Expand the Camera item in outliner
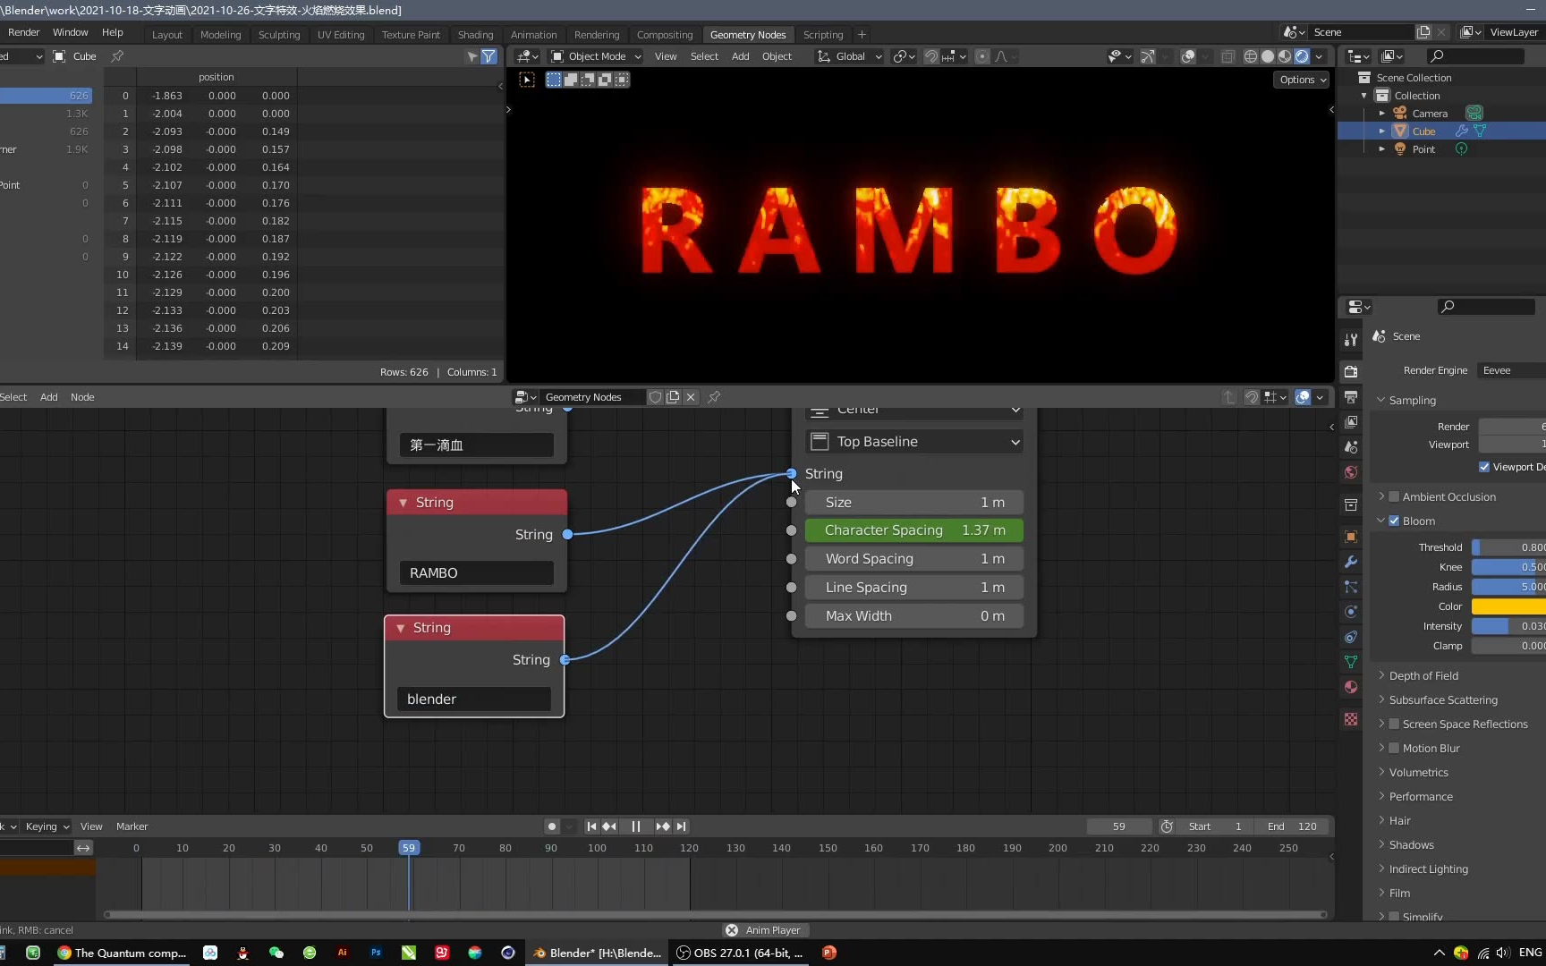This screenshot has height=966, width=1546. (1382, 114)
